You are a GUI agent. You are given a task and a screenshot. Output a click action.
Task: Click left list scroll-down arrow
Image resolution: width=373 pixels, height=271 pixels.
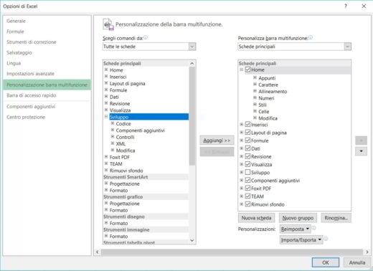[192, 240]
